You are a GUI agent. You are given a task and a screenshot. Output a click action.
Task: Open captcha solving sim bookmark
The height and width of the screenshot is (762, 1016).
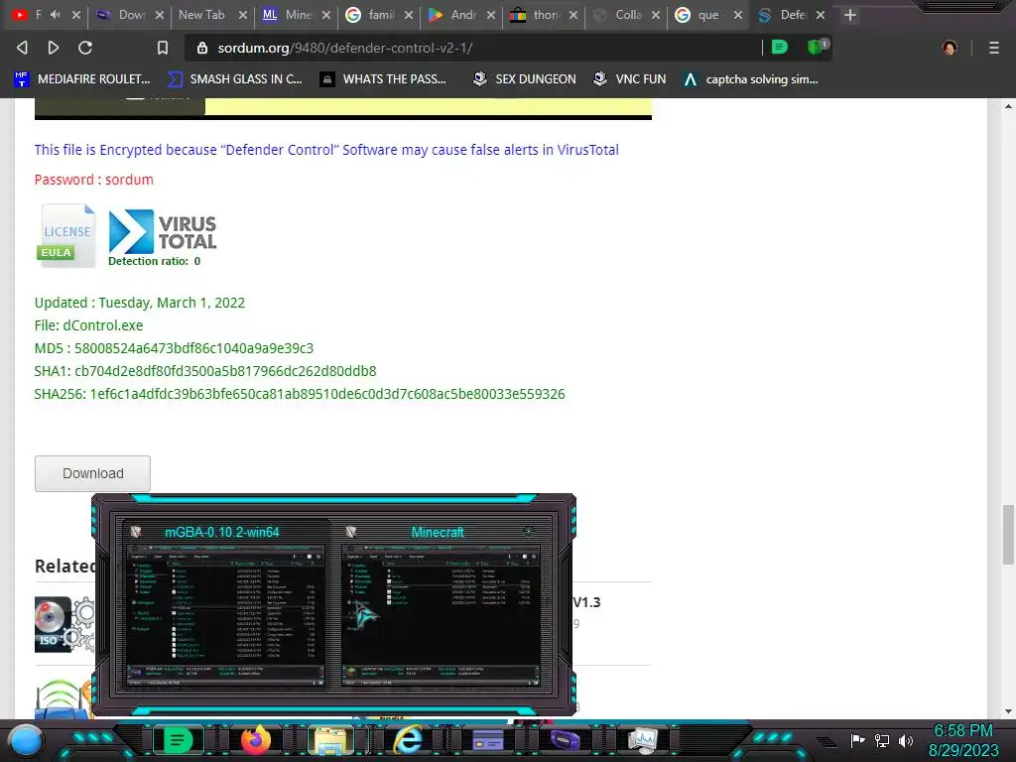pos(750,79)
